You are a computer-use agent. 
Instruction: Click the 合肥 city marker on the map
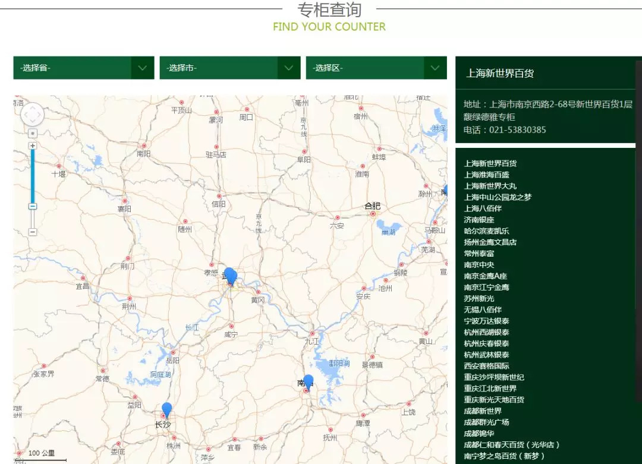[373, 213]
